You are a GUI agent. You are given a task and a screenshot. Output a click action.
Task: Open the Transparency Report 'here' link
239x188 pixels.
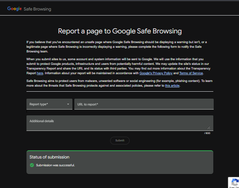tap(40, 73)
